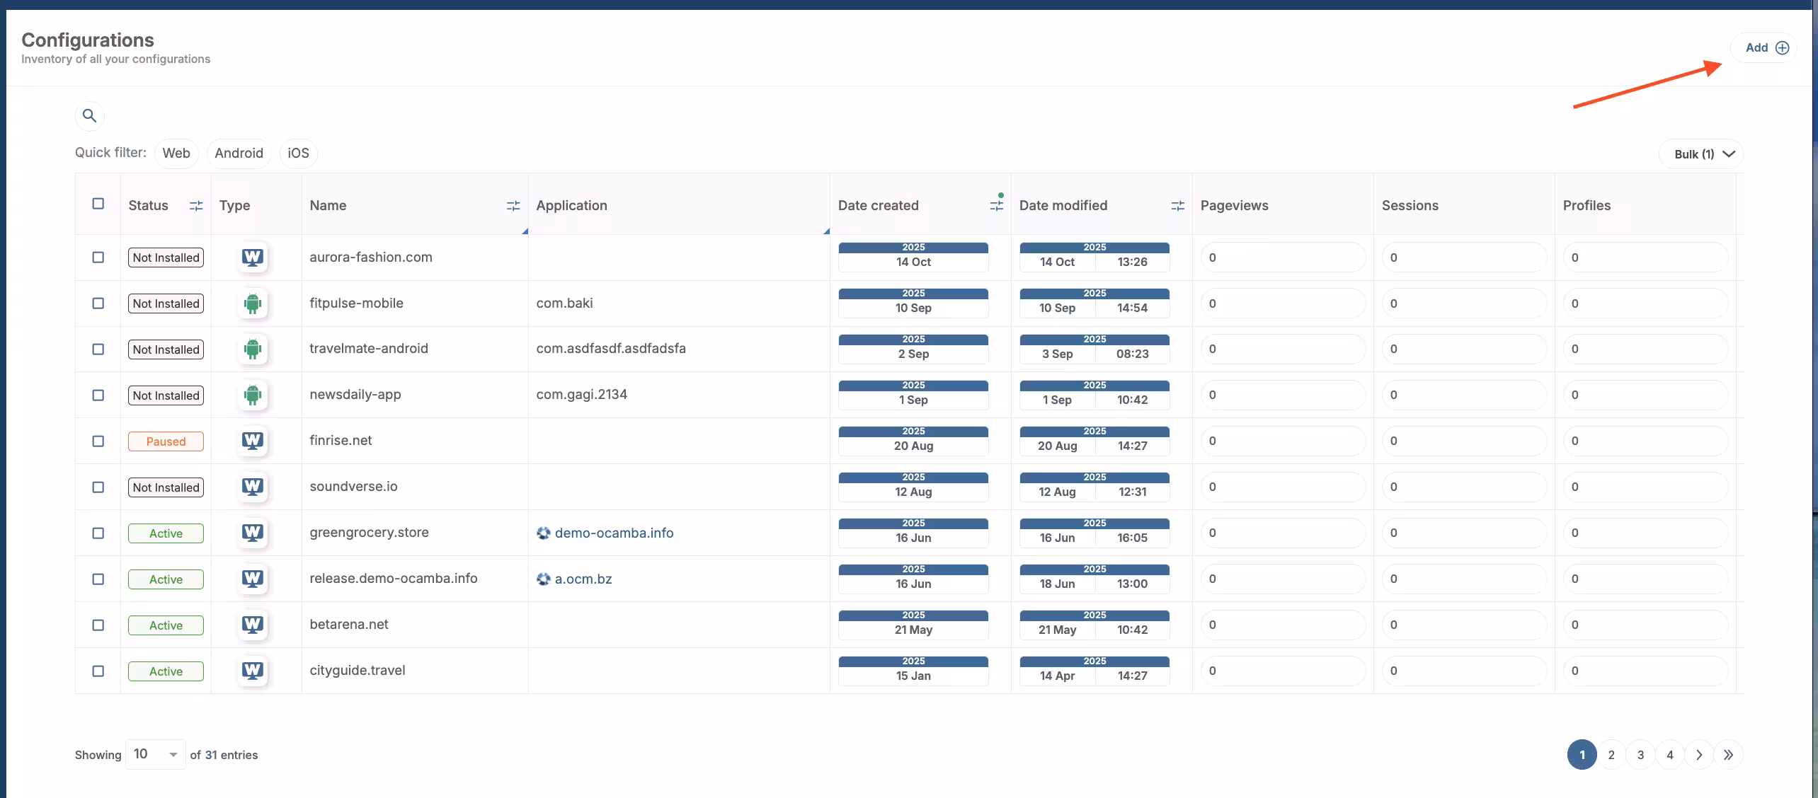
Task: Open Date created filter icon
Action: (996, 206)
